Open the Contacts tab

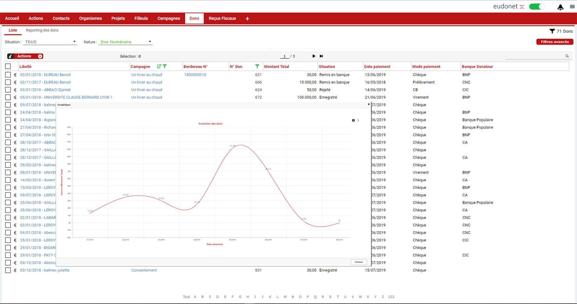61,19
